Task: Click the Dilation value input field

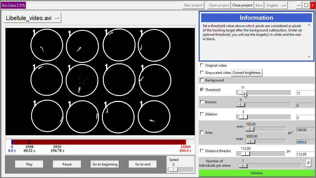Action: pyautogui.click(x=305, y=118)
